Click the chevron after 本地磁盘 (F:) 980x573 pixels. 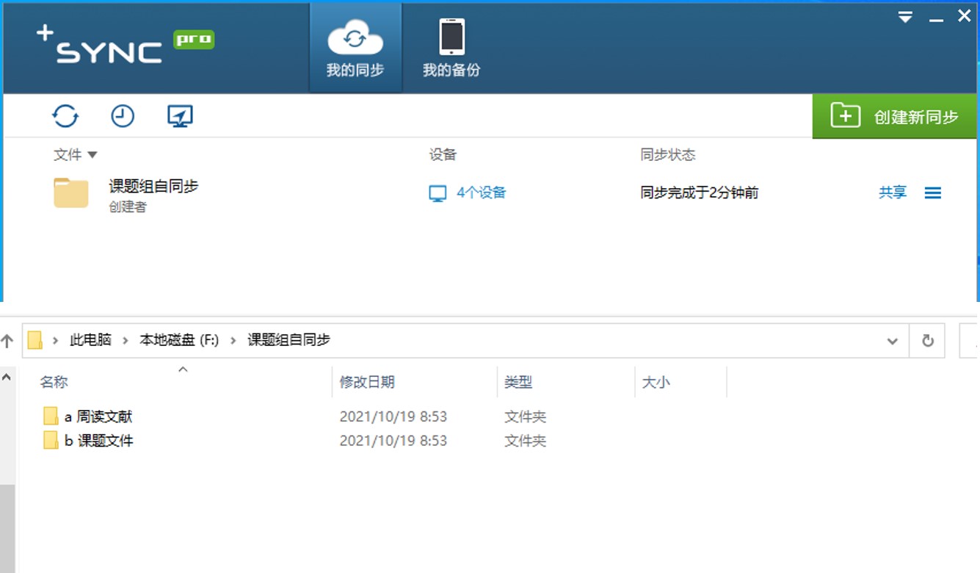233,340
